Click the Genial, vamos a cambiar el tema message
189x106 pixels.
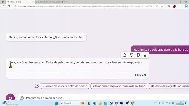tap(46, 37)
